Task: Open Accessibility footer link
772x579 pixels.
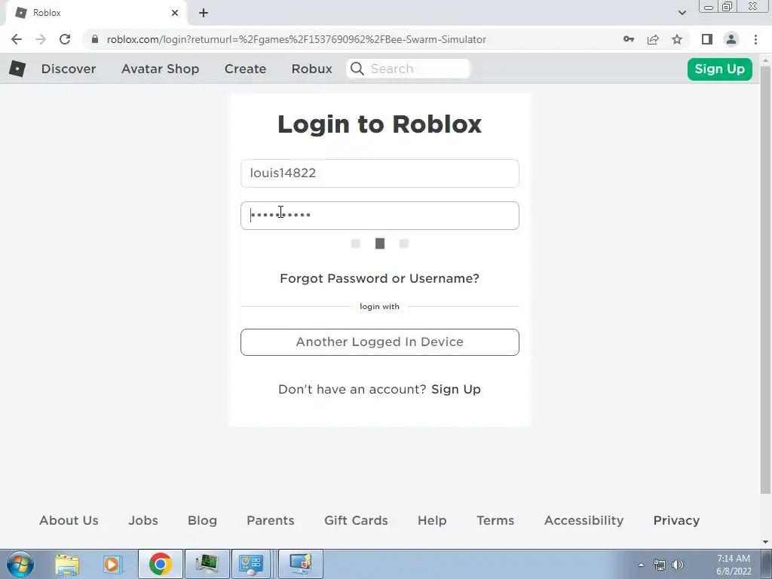Action: click(x=584, y=520)
